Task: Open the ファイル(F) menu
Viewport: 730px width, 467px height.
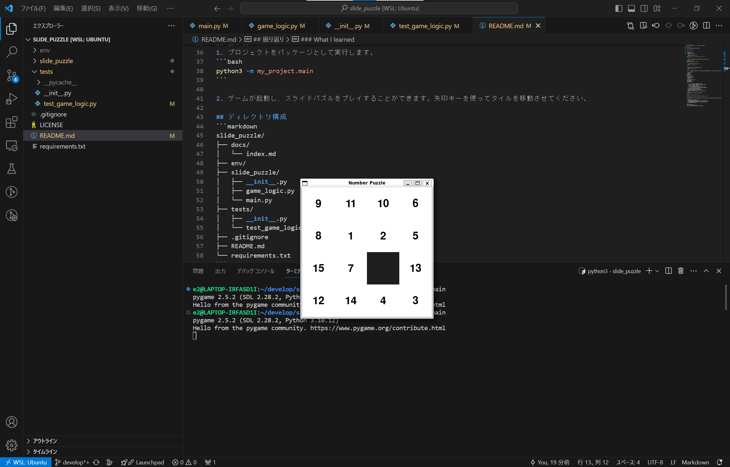Action: [33, 8]
